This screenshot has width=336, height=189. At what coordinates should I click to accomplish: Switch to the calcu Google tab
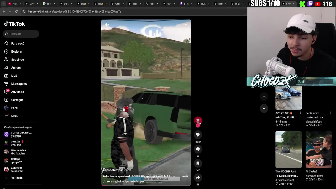pyautogui.click(x=49, y=4)
